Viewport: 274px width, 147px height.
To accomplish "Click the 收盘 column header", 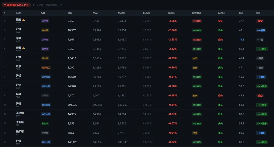I will (x=70, y=13).
